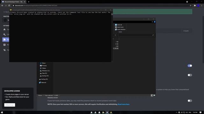The height and width of the screenshot is (114, 204).
Task: Open File Explorer help icon
Action: (155, 22)
